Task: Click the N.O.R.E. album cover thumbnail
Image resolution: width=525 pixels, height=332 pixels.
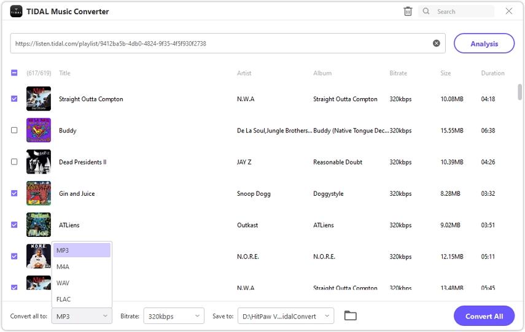Action: pyautogui.click(x=39, y=256)
